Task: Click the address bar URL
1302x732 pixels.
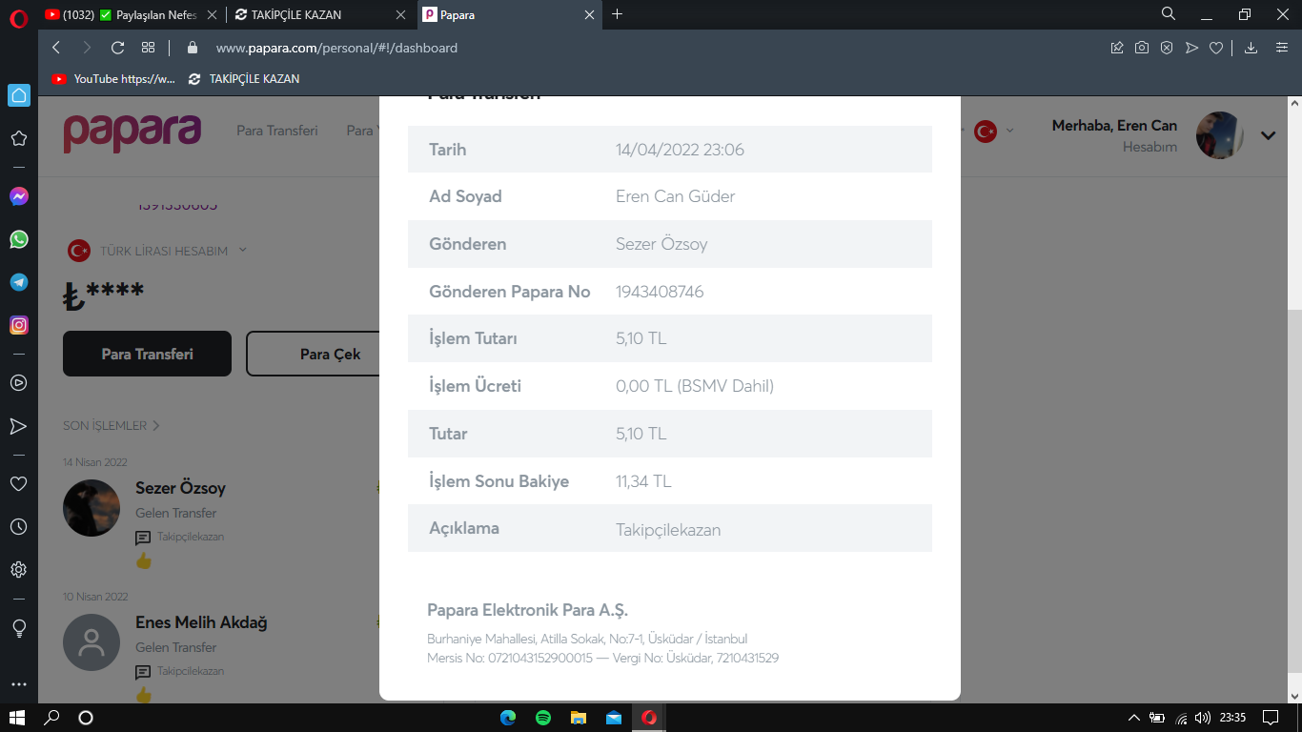Action: tap(336, 48)
